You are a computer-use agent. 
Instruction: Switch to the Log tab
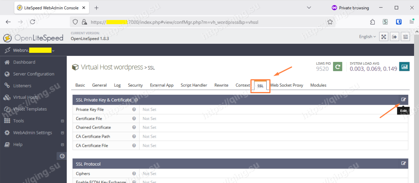click(x=117, y=85)
